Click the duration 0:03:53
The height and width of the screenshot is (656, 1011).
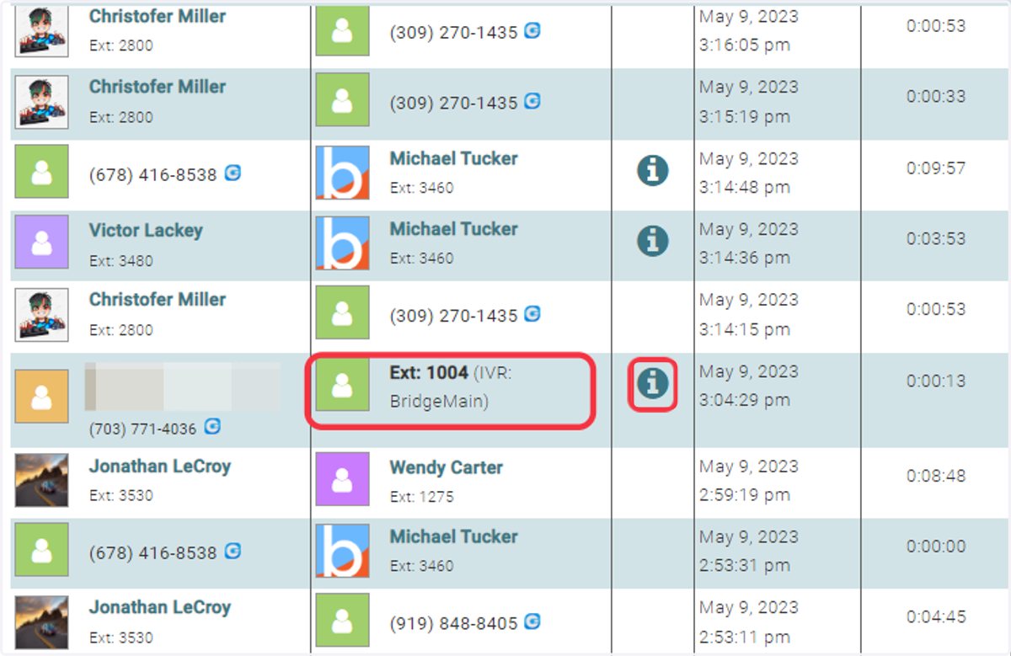click(x=936, y=239)
